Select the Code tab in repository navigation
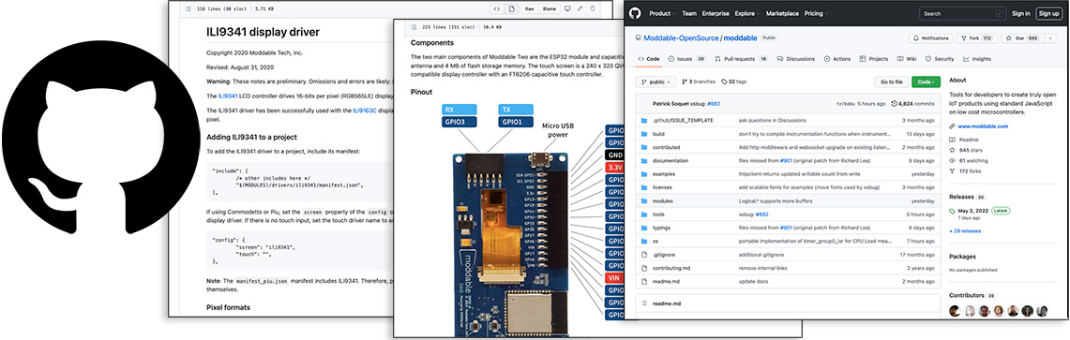Screen dimensions: 1070x340 (648, 59)
